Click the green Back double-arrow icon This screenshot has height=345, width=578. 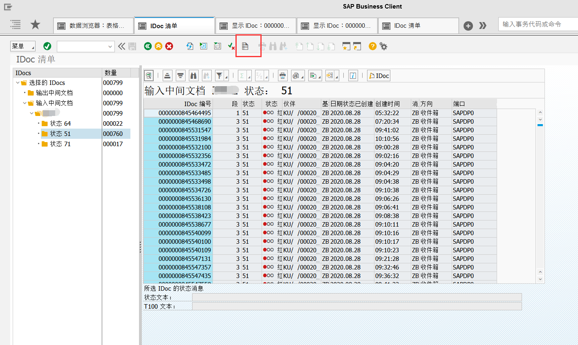click(x=148, y=46)
